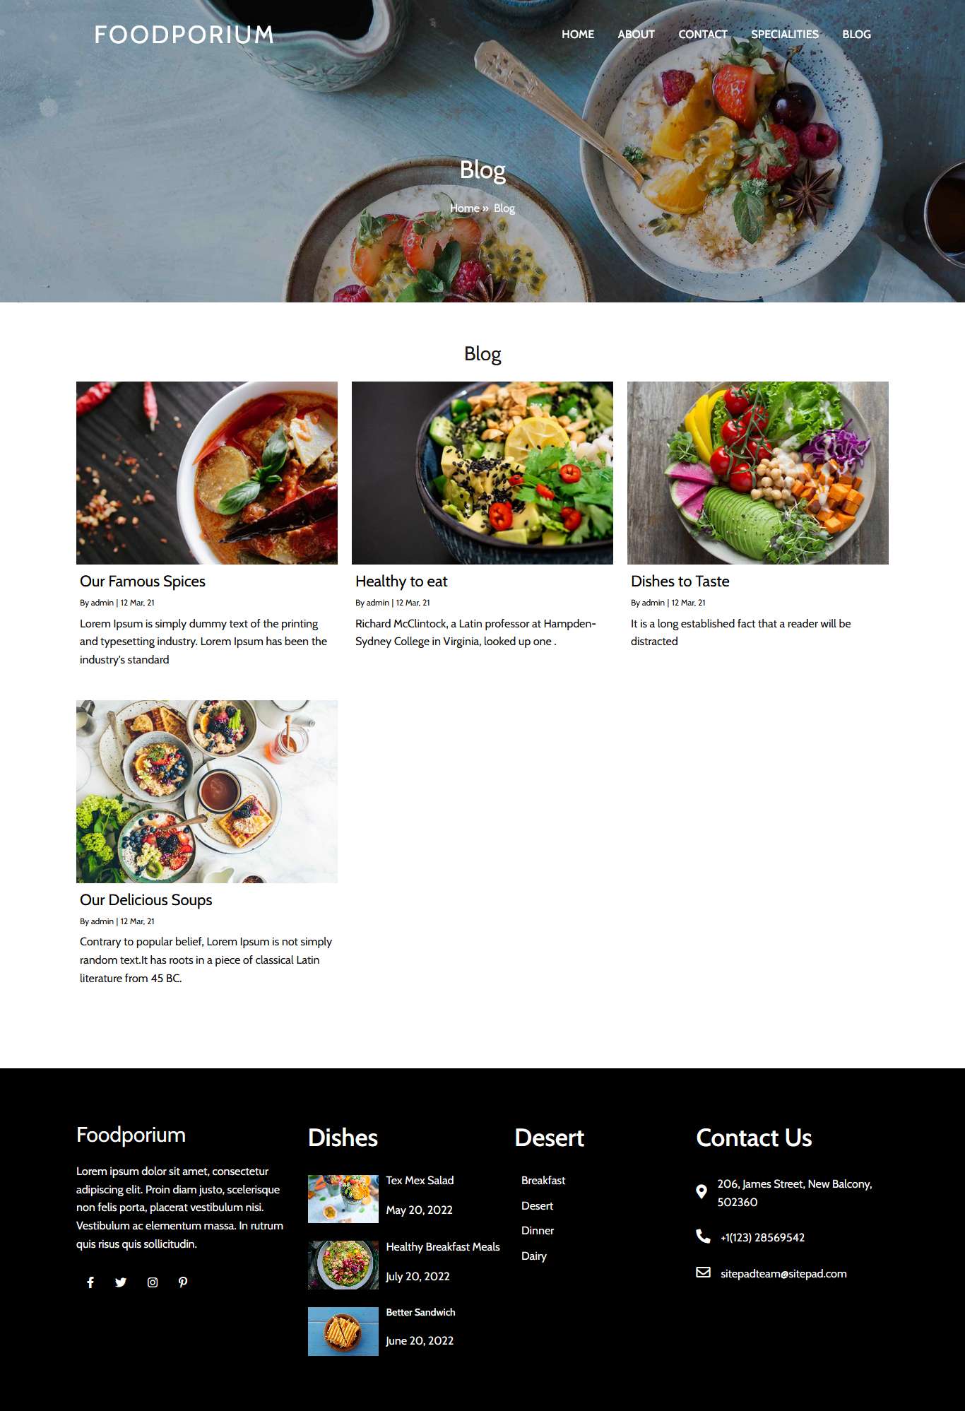Go to the CONTACT nav link
965x1411 pixels.
pos(703,34)
